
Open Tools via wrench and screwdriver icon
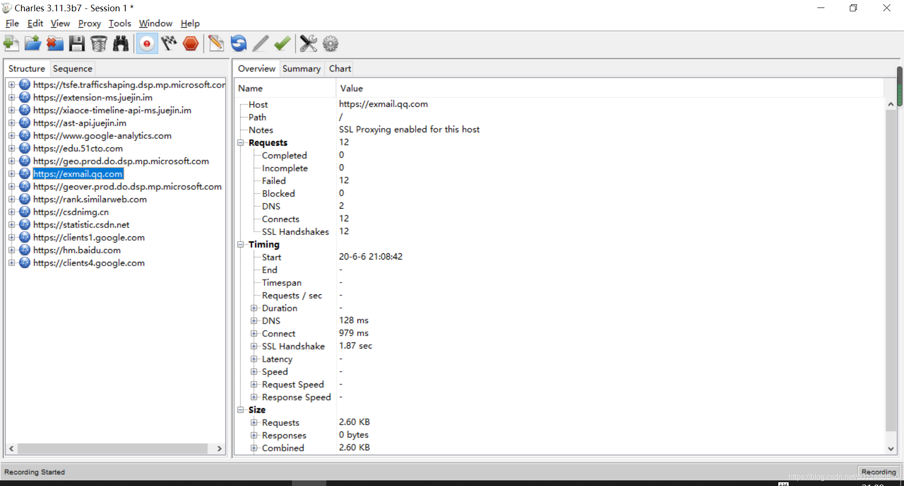coord(308,44)
